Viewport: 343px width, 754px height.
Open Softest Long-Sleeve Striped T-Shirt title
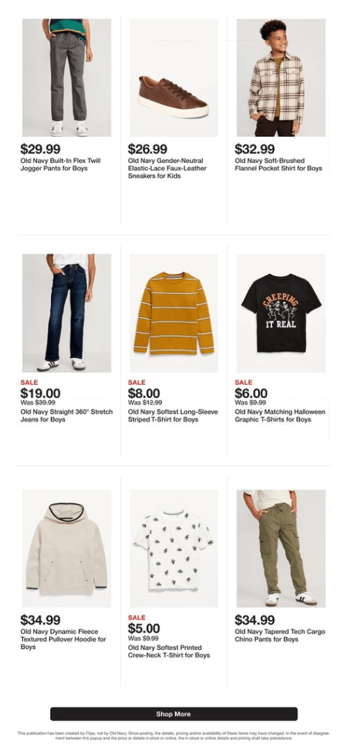[173, 415]
